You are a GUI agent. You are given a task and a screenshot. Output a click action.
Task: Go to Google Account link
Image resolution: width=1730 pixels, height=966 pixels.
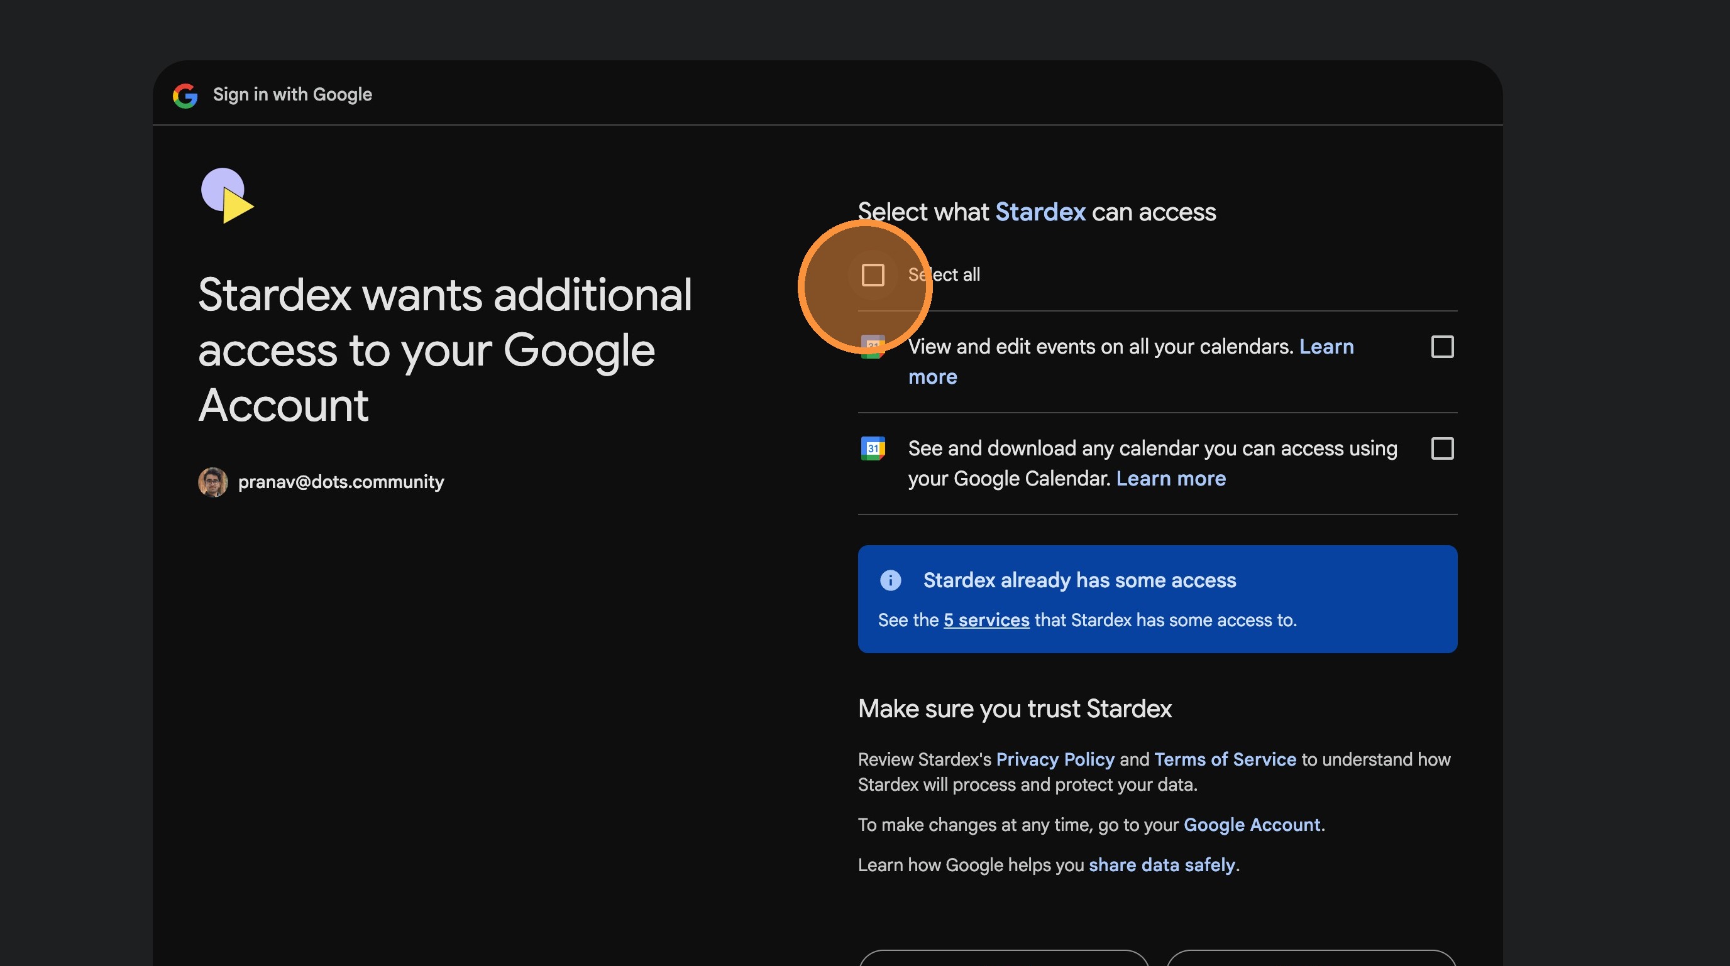tap(1251, 825)
